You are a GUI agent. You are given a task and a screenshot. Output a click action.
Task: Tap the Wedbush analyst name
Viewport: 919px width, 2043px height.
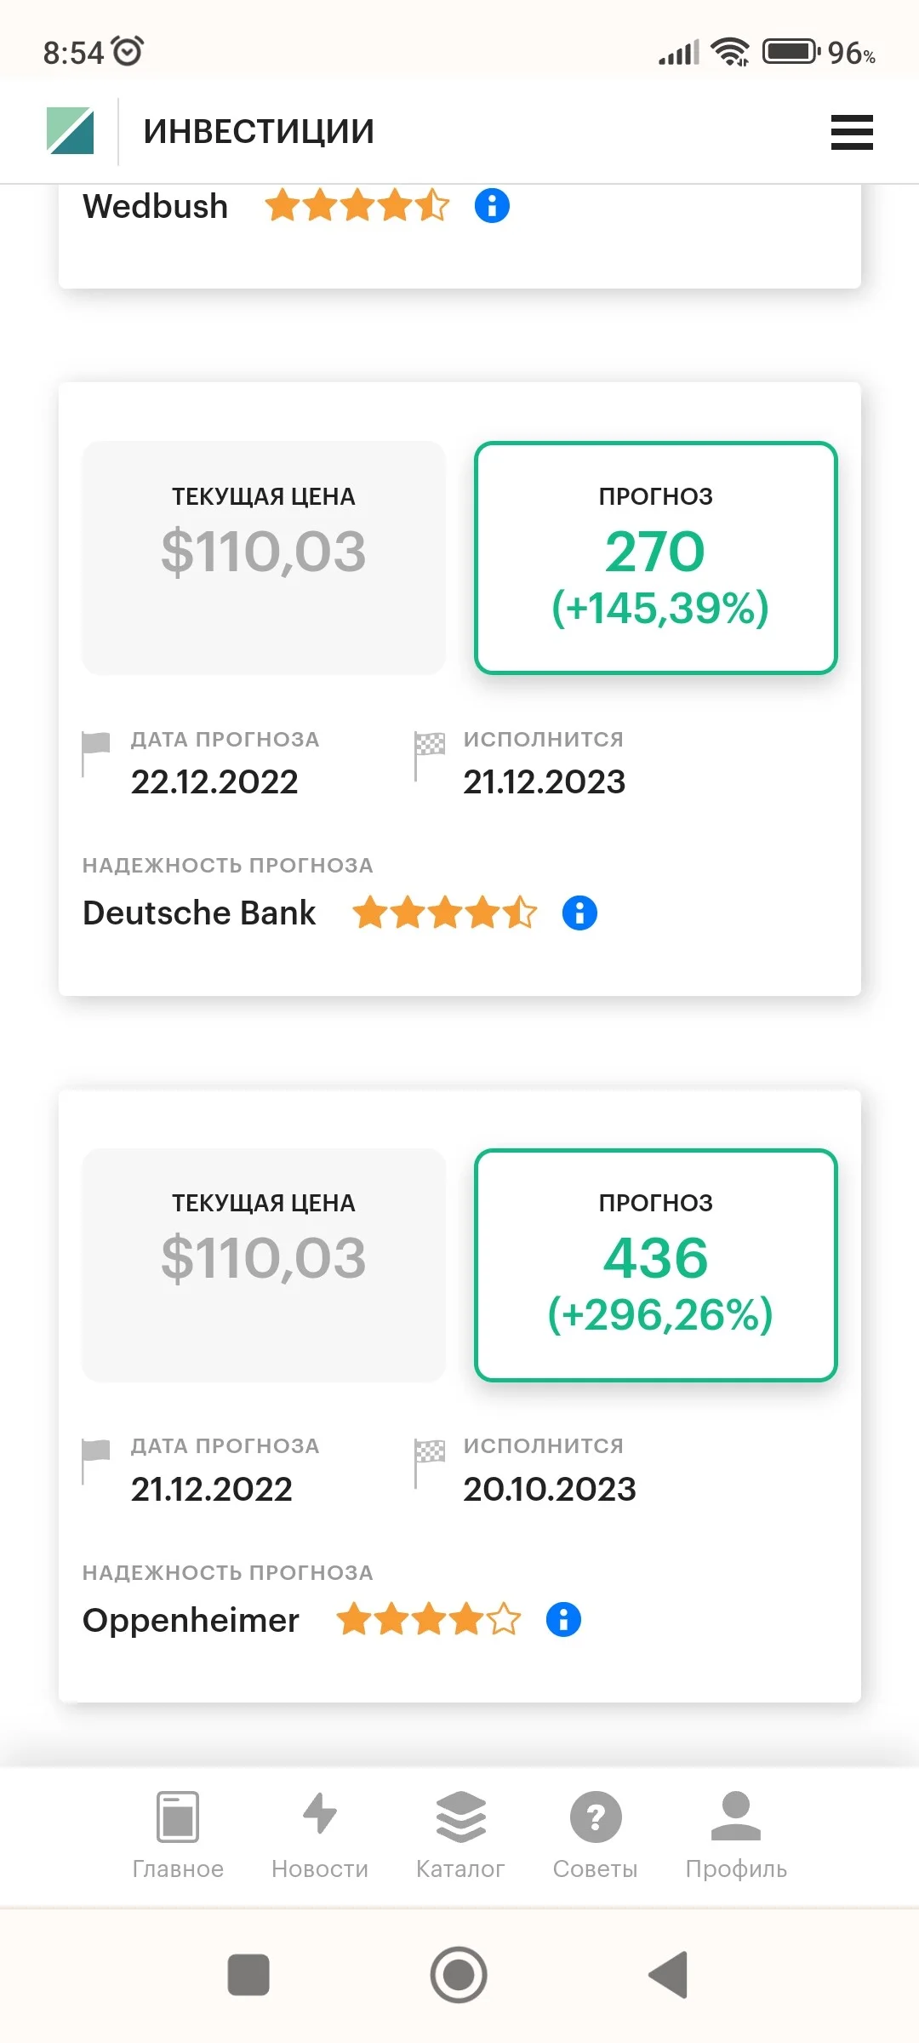pyautogui.click(x=156, y=206)
